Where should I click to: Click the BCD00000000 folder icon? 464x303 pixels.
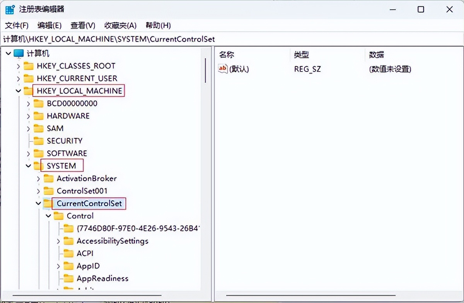click(38, 104)
